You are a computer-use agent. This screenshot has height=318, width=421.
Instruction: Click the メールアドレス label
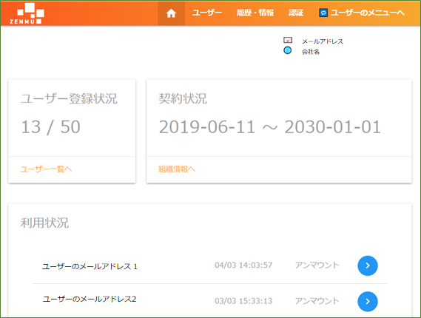click(323, 41)
